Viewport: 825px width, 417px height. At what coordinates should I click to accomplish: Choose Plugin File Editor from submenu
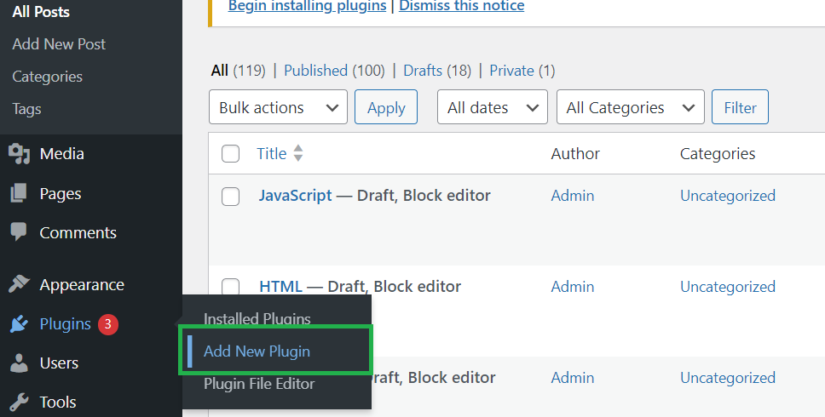pos(259,384)
